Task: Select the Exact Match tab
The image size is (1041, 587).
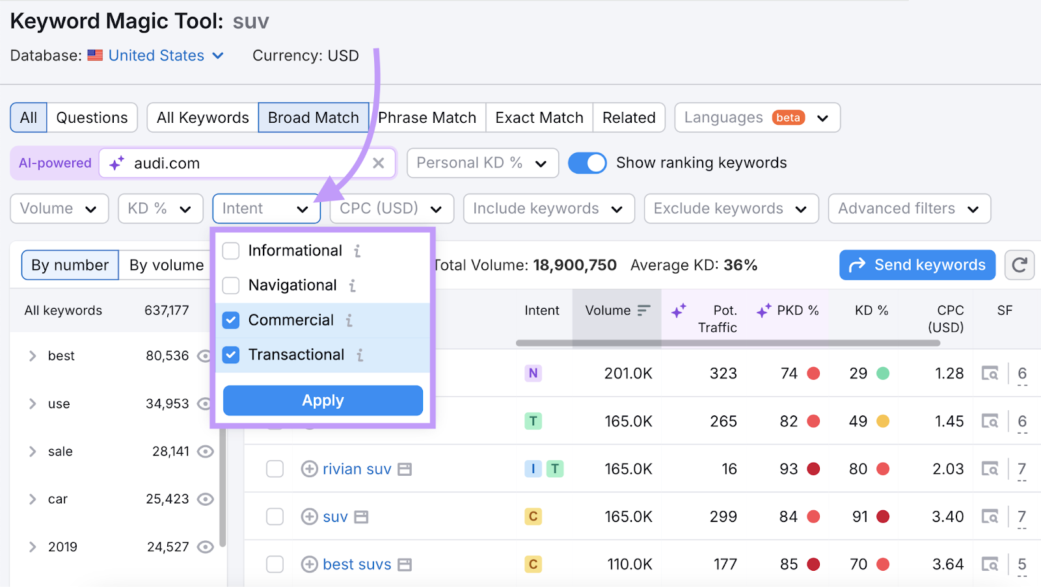Action: coord(539,118)
